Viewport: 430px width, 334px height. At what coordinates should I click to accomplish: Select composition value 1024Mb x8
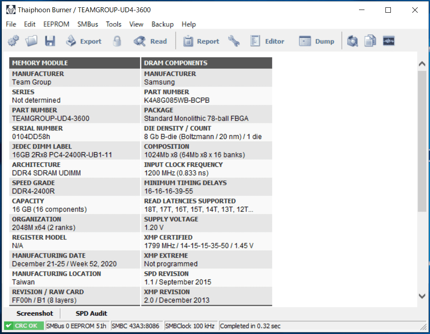[x=194, y=155]
